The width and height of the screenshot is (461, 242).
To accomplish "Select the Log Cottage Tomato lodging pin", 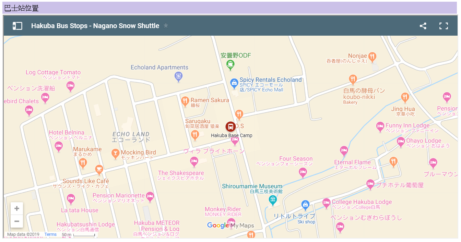I will pyautogui.click(x=70, y=86).
